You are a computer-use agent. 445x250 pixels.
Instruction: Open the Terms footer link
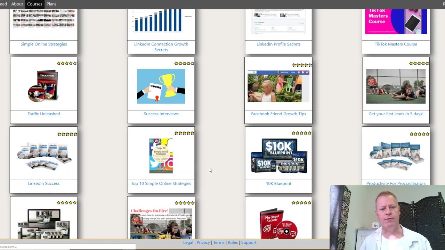219,242
